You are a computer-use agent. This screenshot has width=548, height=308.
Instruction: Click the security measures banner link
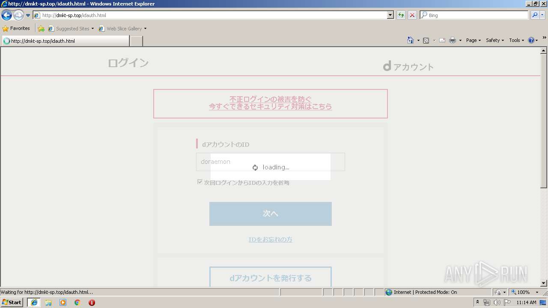click(x=271, y=103)
